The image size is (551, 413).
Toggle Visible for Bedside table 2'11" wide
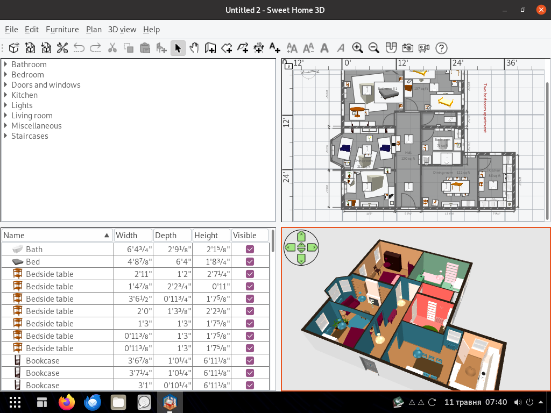pyautogui.click(x=250, y=274)
